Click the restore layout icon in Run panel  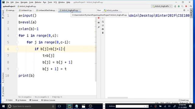99,23
